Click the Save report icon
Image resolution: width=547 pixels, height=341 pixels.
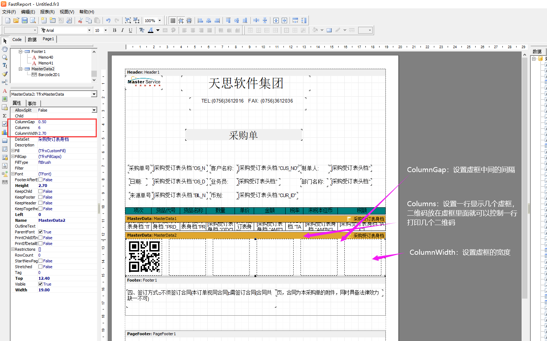(x=24, y=21)
